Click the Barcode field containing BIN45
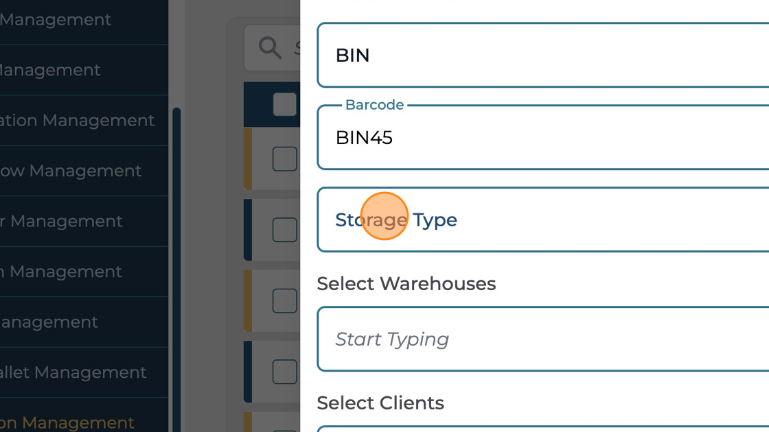Image resolution: width=769 pixels, height=432 pixels. click(x=542, y=138)
